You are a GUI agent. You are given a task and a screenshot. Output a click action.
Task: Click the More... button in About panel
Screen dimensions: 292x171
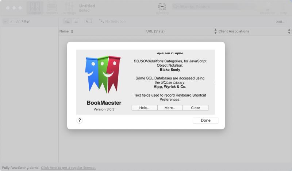(170, 108)
